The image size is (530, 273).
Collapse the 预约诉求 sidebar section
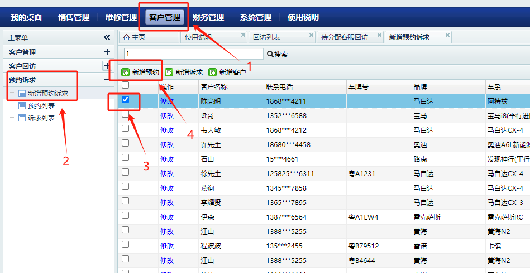tap(107, 80)
